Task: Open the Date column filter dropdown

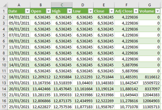Action: [27, 11]
